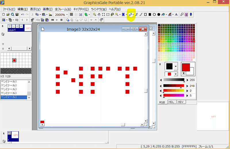Image resolution: width=230 pixels, height=149 pixels.
Task: Toggle the Layer1 transparent color button
Action: [21, 26]
